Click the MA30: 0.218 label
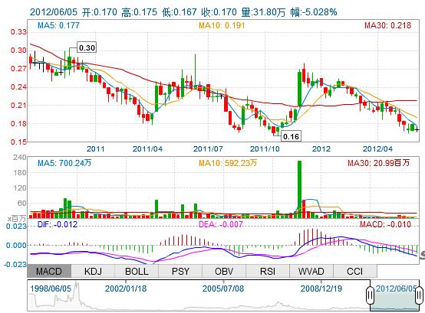Screen dimensions: 425x313 387,25
